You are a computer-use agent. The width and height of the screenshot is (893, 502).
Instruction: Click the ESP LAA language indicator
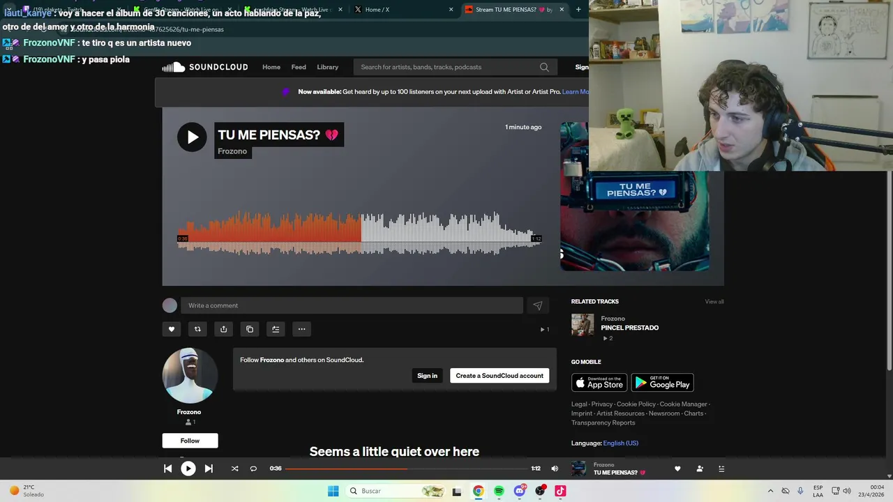point(818,491)
